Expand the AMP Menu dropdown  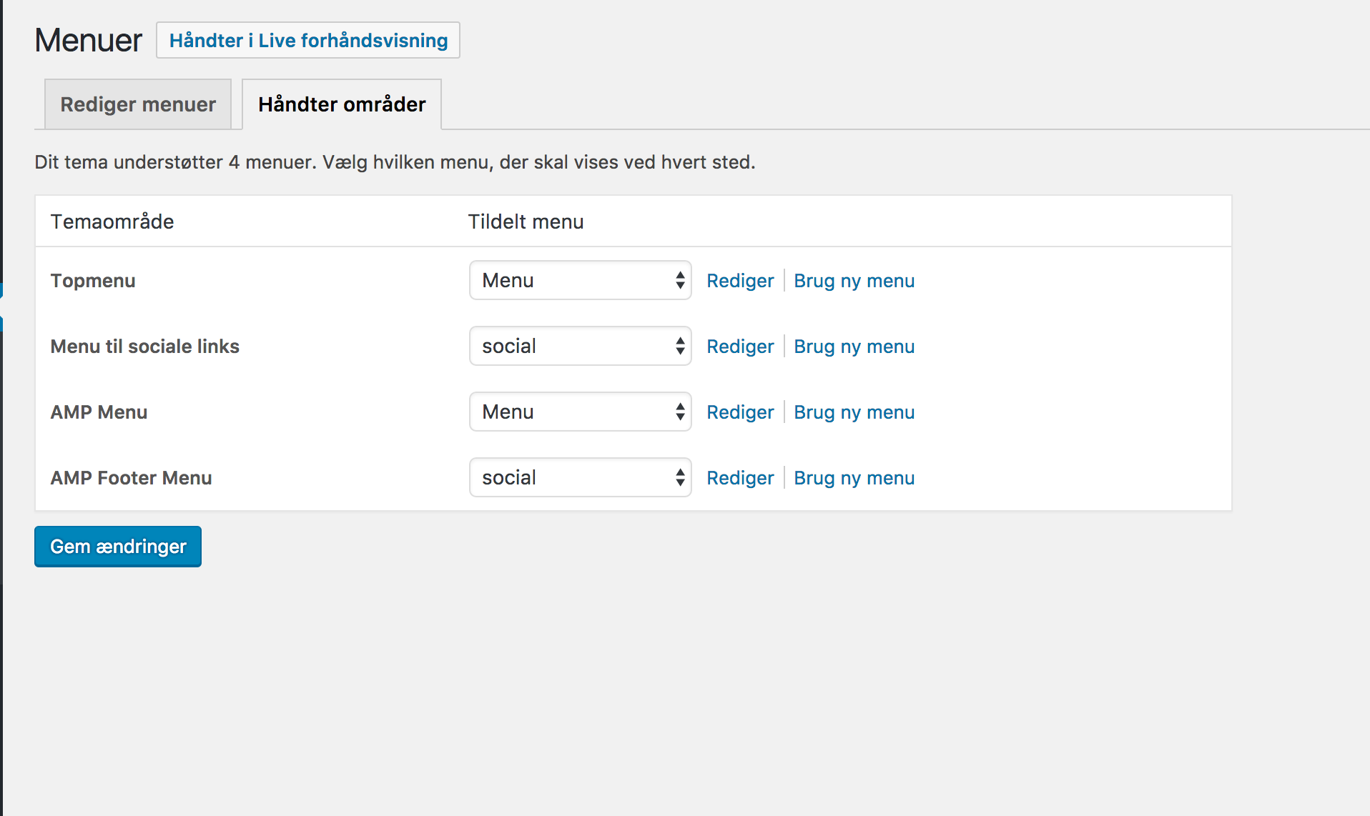click(580, 412)
